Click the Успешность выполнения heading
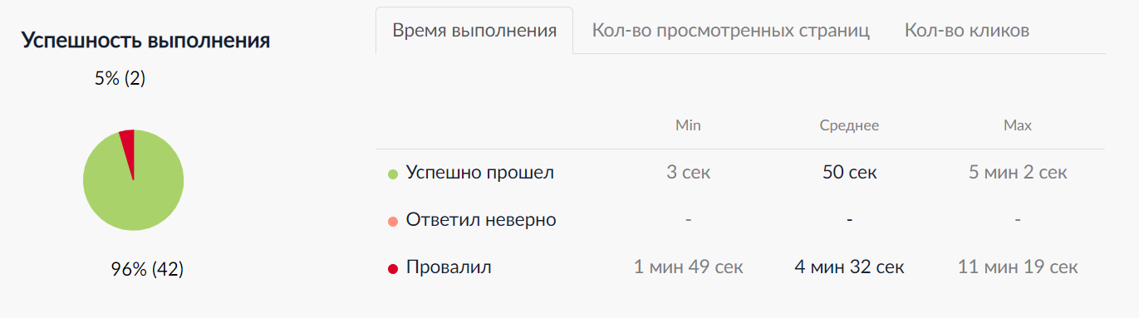This screenshot has height=318, width=1139. point(145,41)
